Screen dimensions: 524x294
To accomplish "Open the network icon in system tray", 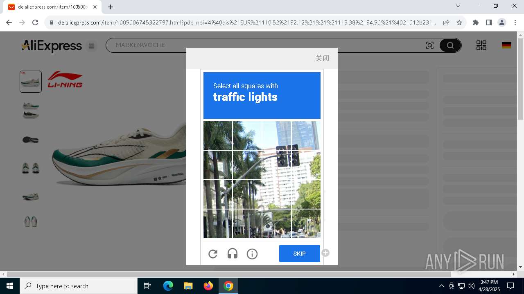I will pos(461,286).
